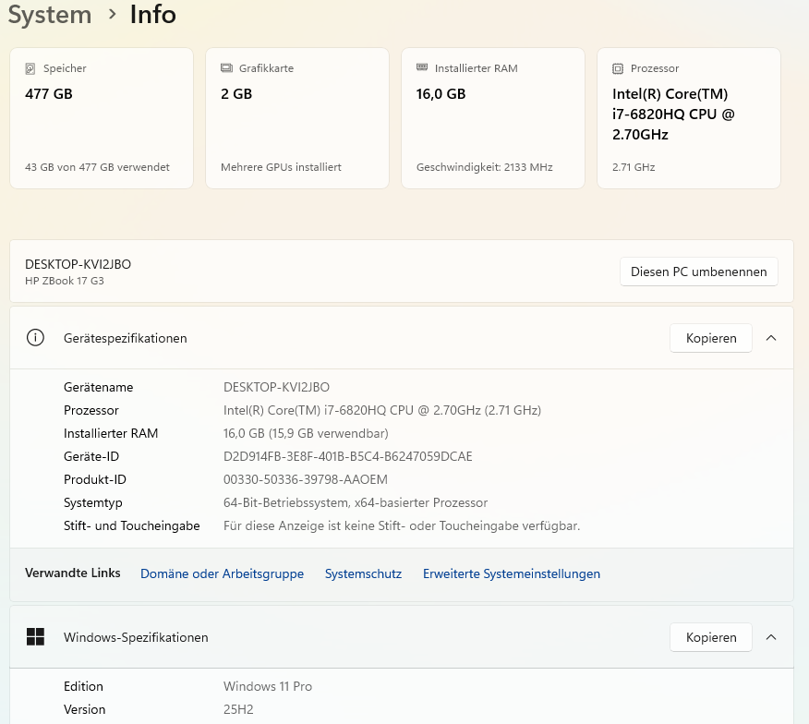Click the Prozessor chip icon
This screenshot has width=809, height=724.
point(618,68)
